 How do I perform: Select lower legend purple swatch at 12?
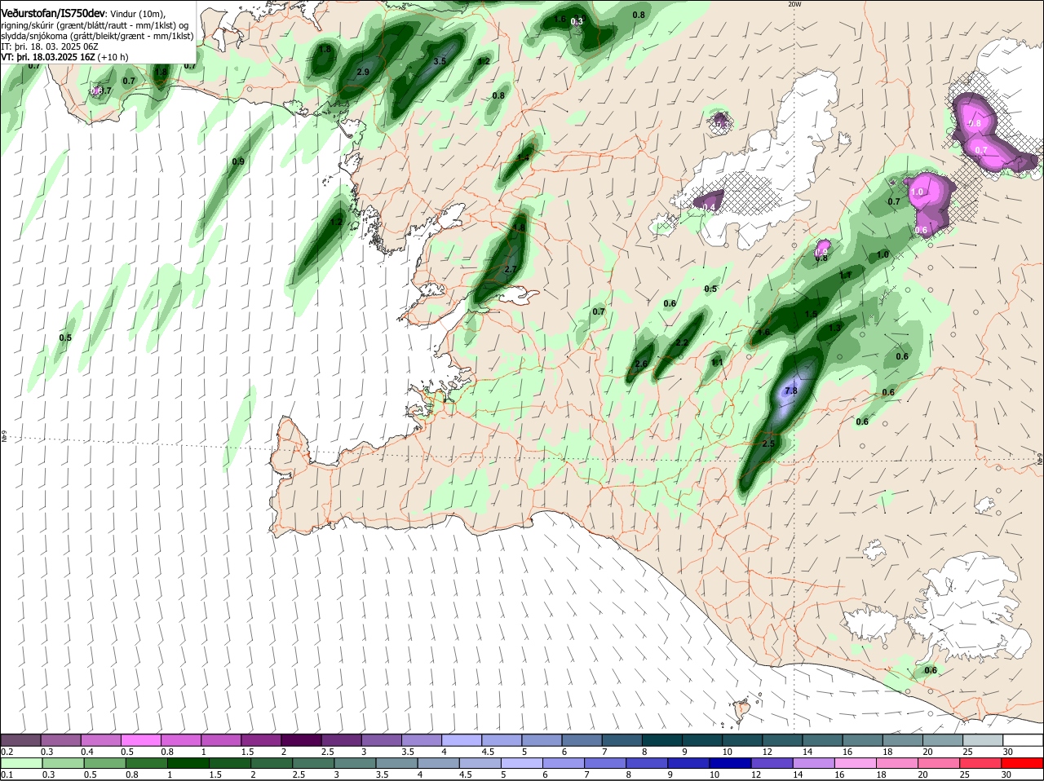click(x=773, y=763)
